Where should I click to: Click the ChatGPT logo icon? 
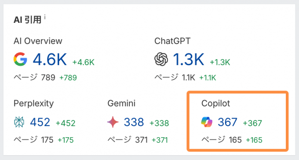[x=161, y=59]
